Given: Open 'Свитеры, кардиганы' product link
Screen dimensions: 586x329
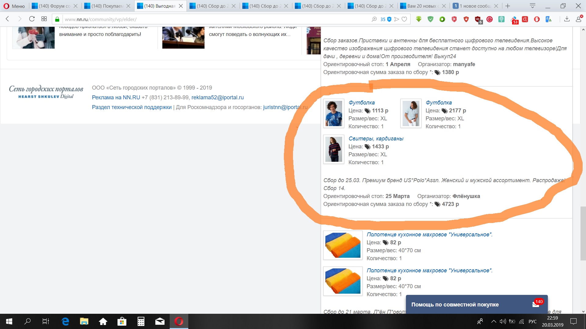Looking at the screenshot, I should 376,139.
